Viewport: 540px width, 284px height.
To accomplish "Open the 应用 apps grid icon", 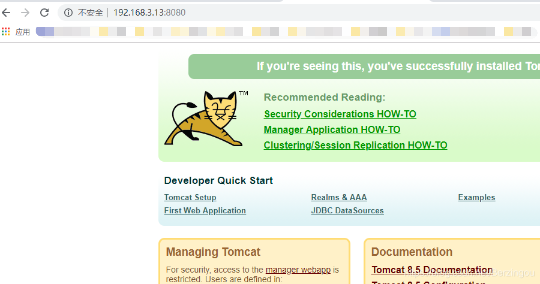I will 5,32.
